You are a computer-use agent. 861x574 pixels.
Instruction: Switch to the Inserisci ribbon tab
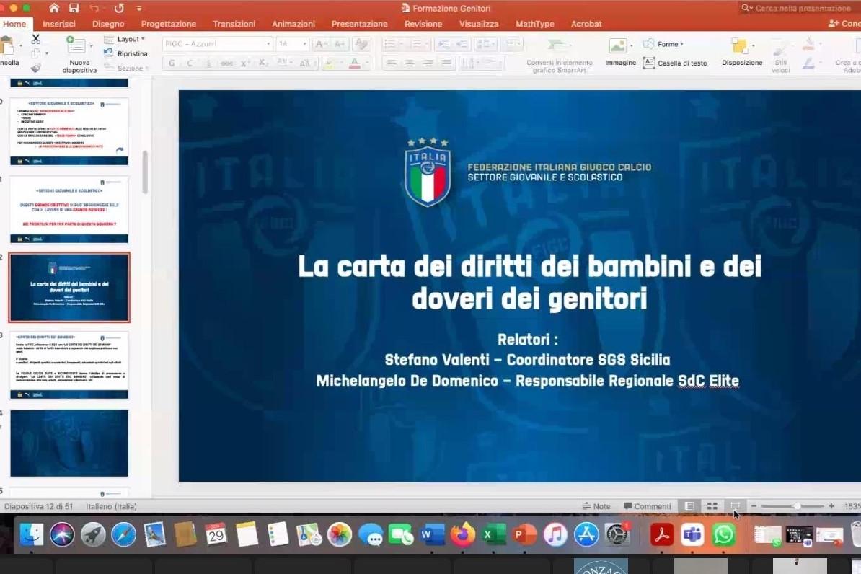coord(59,24)
